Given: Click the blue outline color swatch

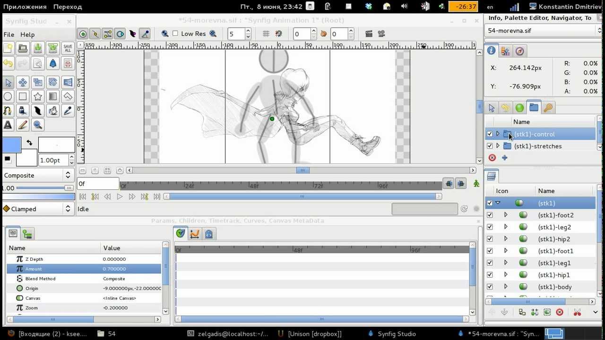Looking at the screenshot, I should 12,144.
